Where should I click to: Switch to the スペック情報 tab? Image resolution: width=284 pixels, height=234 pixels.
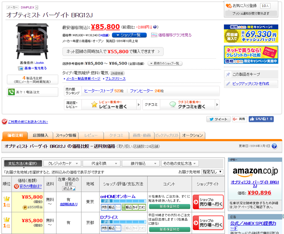click(66, 135)
